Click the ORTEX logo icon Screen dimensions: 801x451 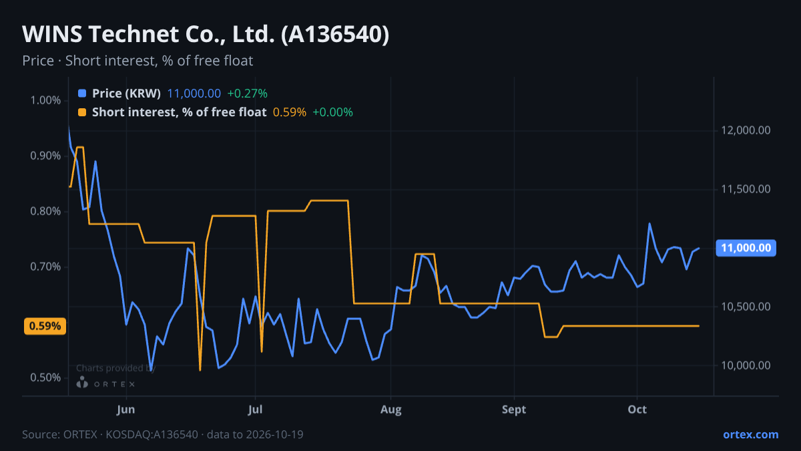[82, 383]
